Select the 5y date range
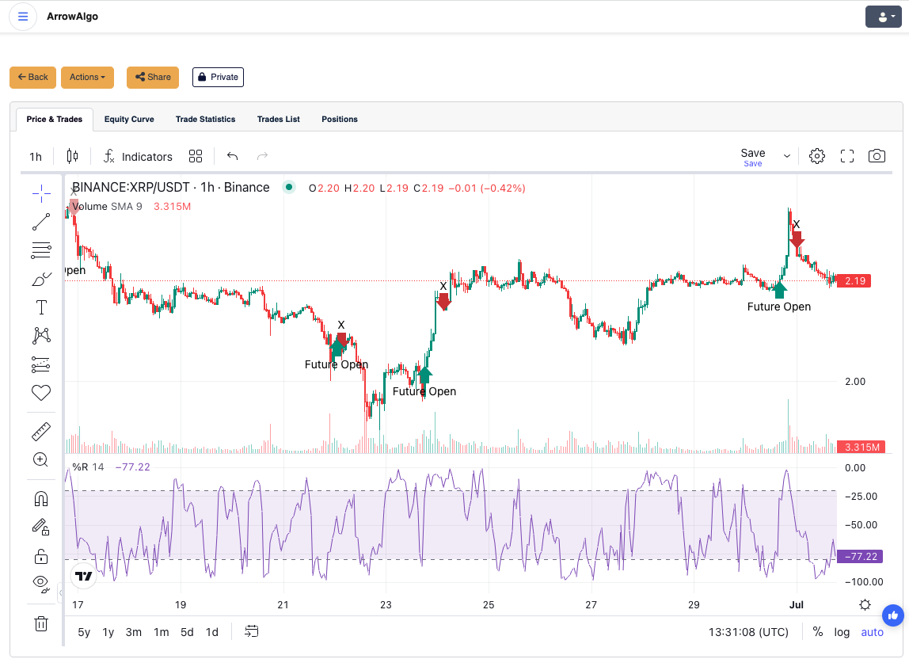 (x=84, y=632)
